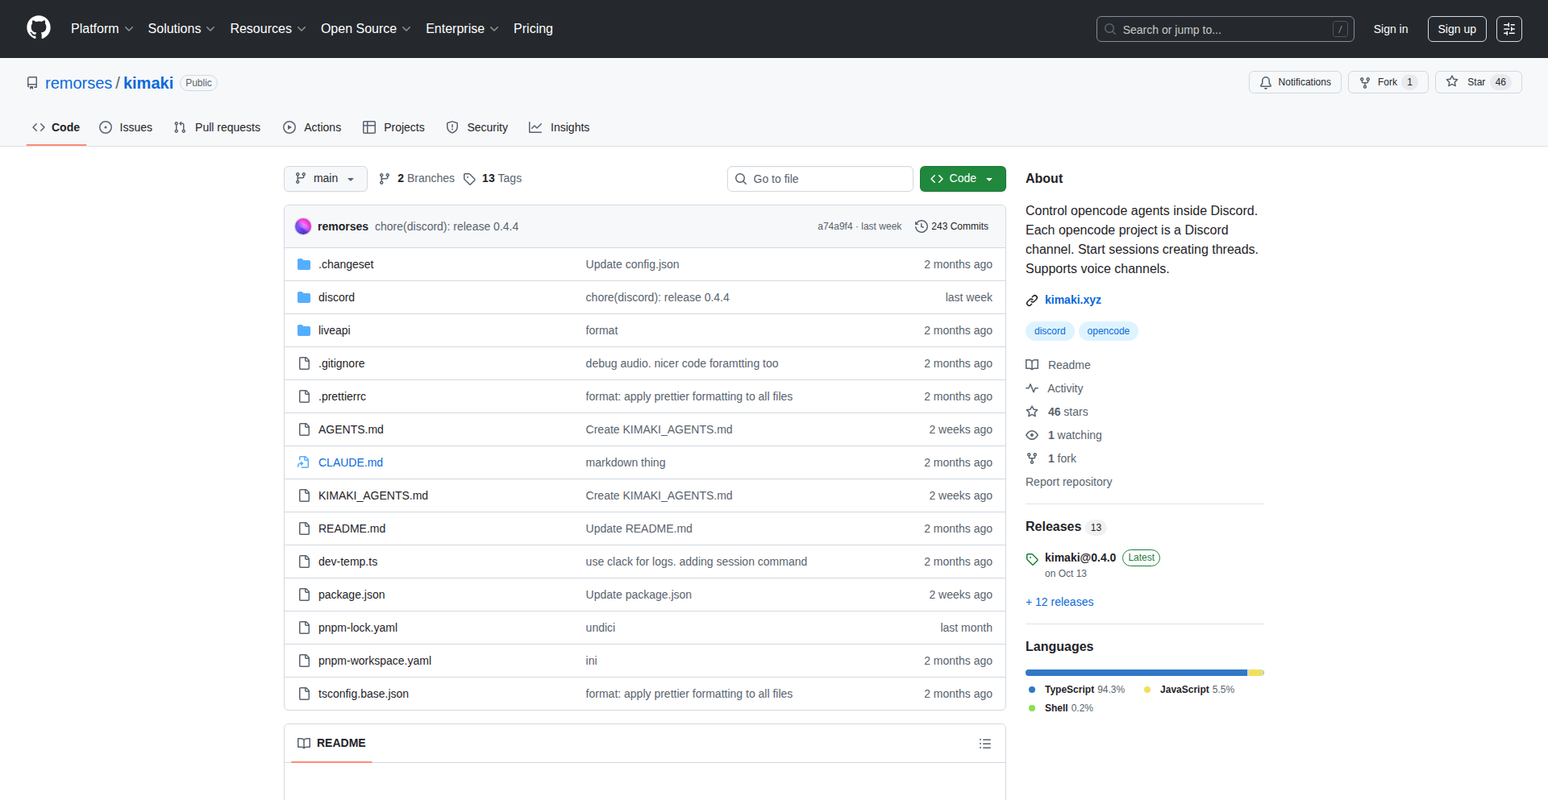
Task: Switch to the Pull requests tab
Action: tap(217, 127)
